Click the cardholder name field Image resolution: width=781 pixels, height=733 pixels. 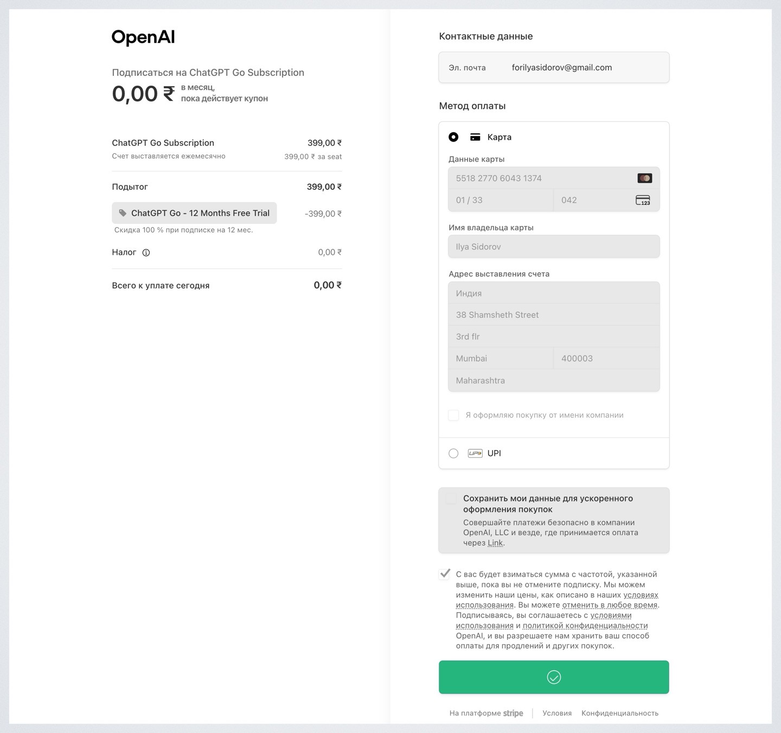553,247
